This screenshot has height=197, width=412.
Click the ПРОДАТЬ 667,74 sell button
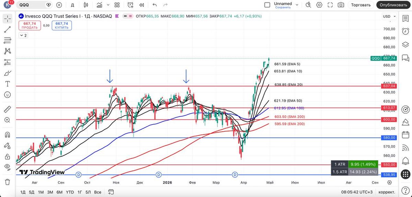30,25
